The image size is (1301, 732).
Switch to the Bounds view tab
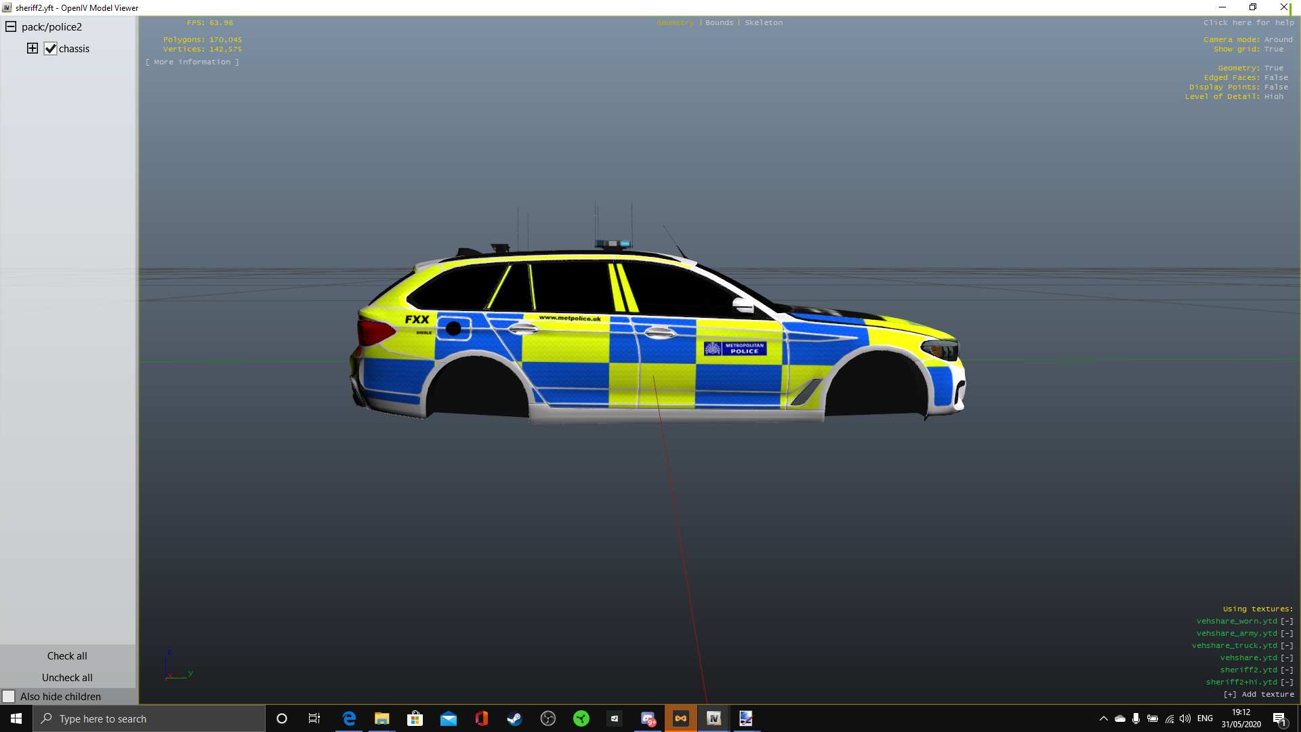click(x=719, y=22)
